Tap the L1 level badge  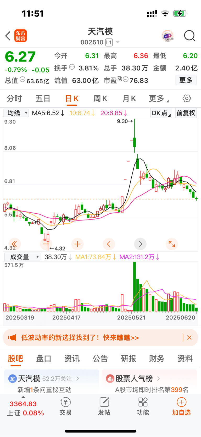[109, 42]
